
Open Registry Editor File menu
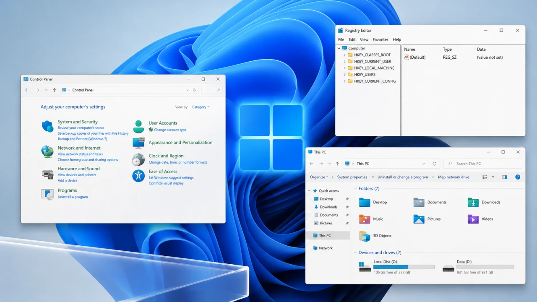341,39
